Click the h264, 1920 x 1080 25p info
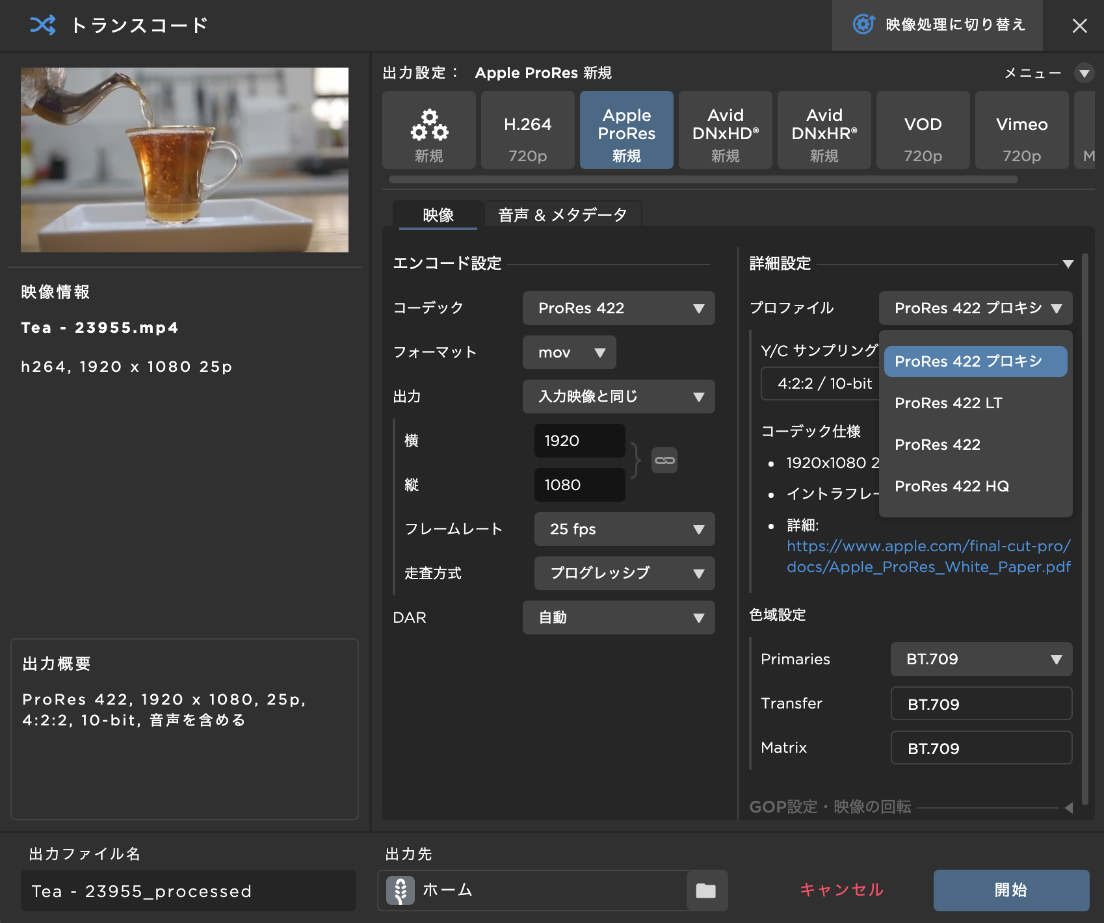The height and width of the screenshot is (923, 1104). tap(127, 367)
